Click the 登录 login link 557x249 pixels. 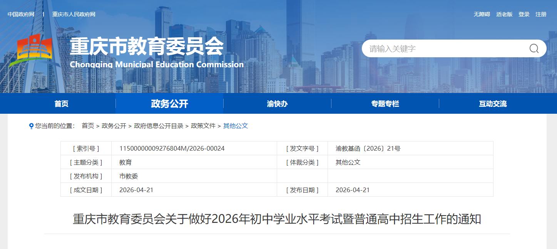524,14
